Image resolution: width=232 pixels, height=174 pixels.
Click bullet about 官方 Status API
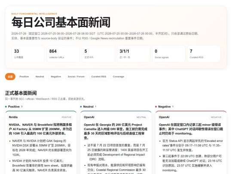[x=192, y=146]
